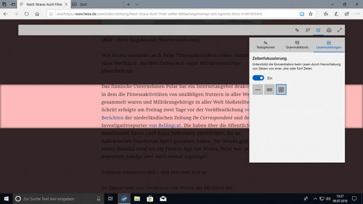Click the 'Zeilenfokussierung' heading text
This screenshot has width=363, height=204.
(x=270, y=59)
